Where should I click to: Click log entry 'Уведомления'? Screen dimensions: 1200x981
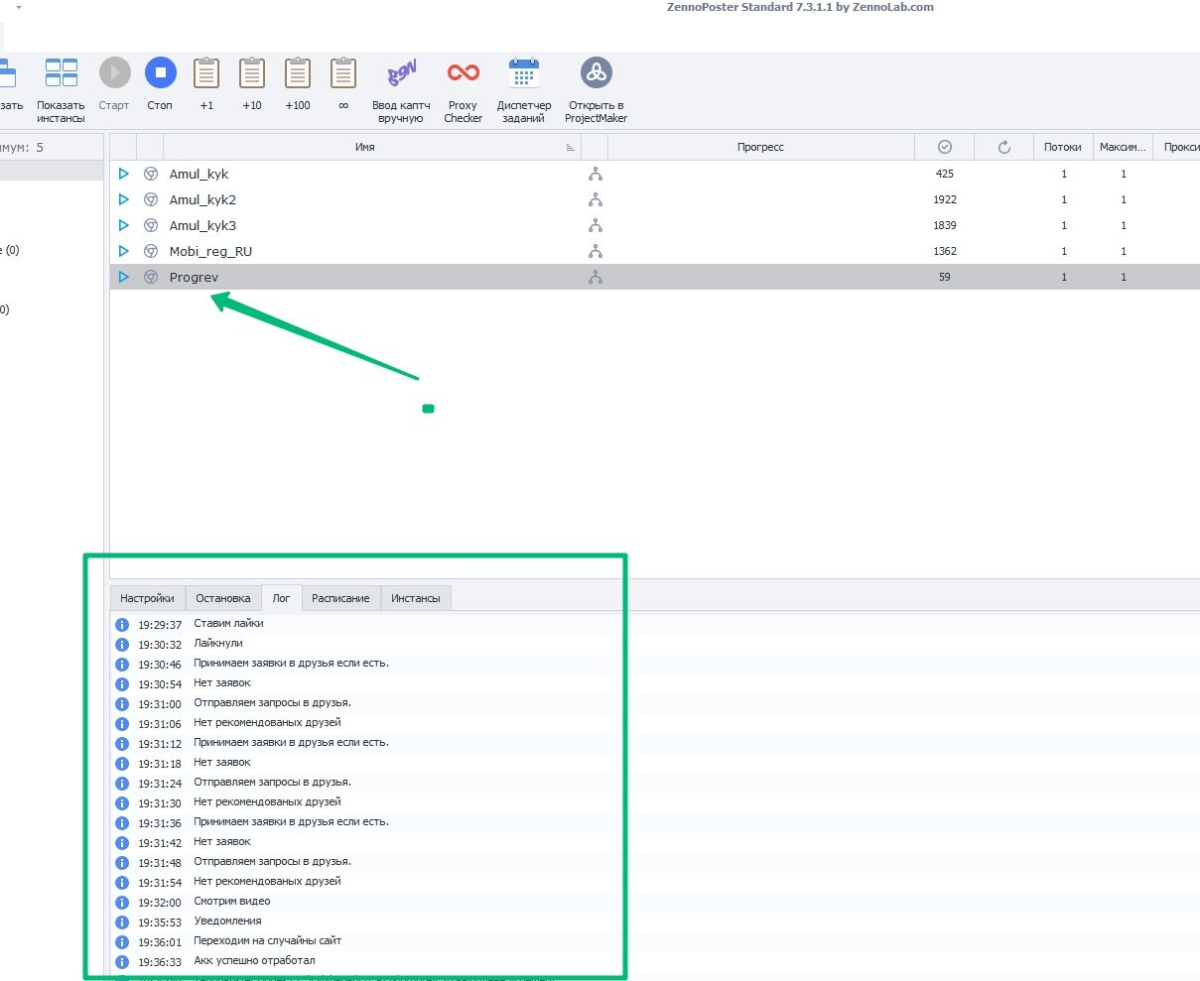coord(227,920)
